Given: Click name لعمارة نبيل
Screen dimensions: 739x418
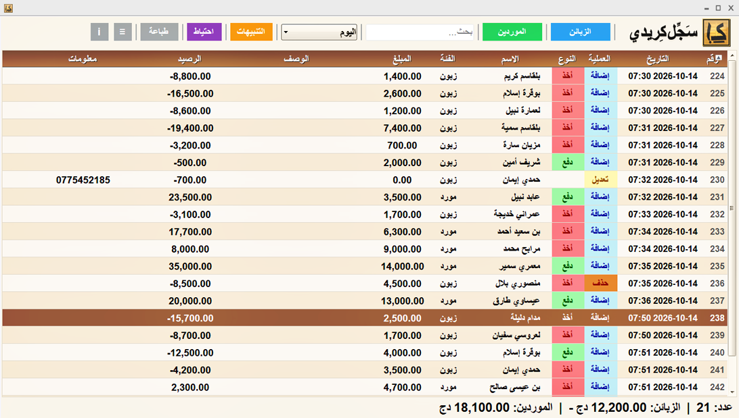Looking at the screenshot, I should (523, 111).
